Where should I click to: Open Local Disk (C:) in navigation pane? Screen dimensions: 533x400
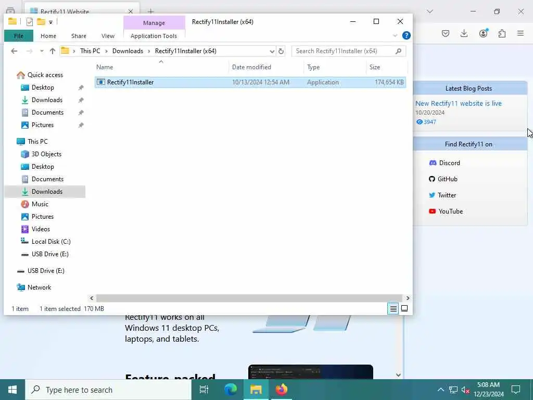point(51,242)
